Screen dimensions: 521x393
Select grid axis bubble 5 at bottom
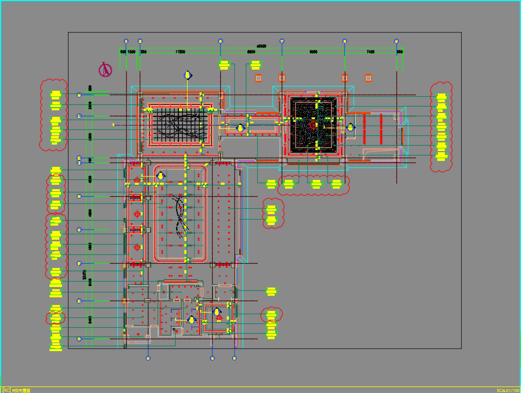[x=234, y=358]
